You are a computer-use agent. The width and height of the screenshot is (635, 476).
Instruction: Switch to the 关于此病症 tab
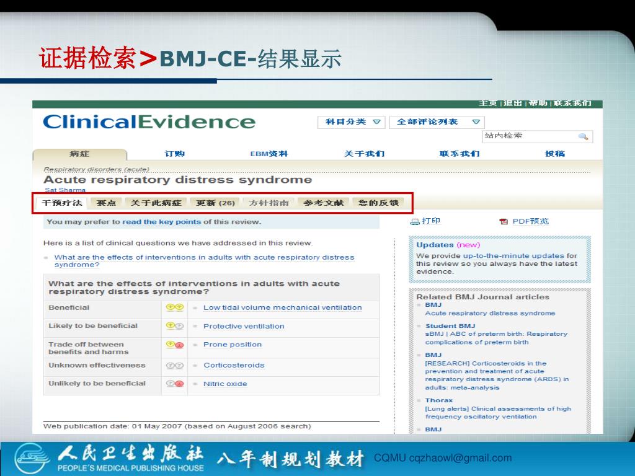(156, 203)
